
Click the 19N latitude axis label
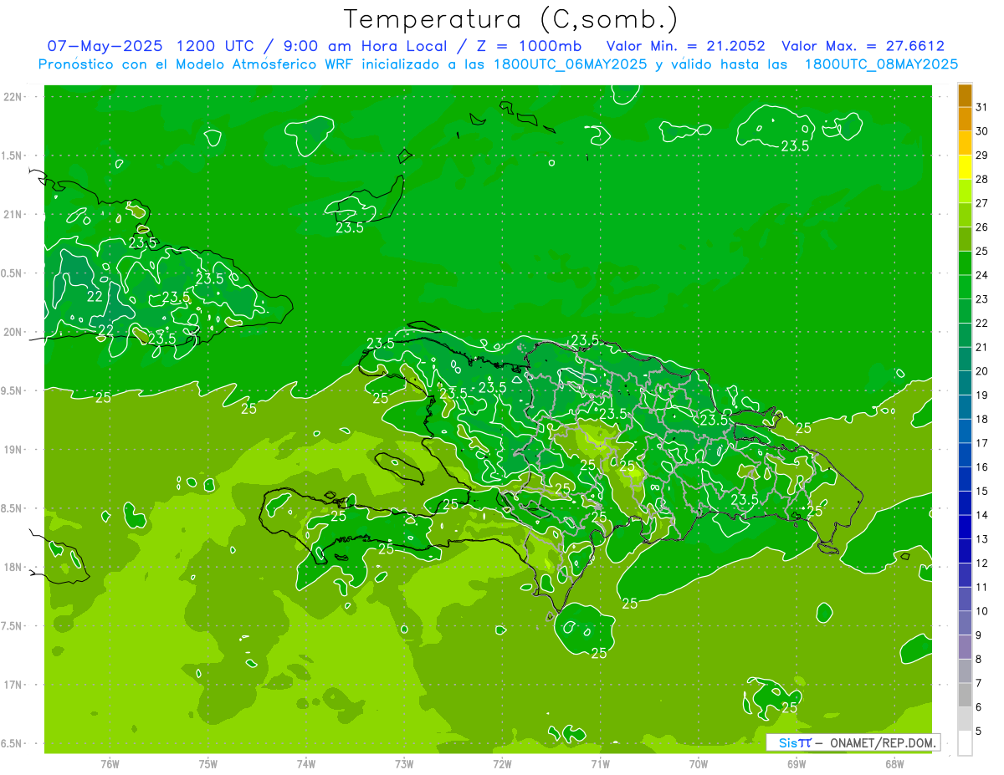(x=12, y=450)
